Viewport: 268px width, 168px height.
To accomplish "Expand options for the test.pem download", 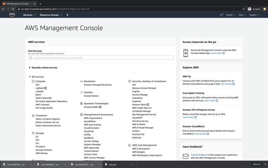I will tap(132, 164).
